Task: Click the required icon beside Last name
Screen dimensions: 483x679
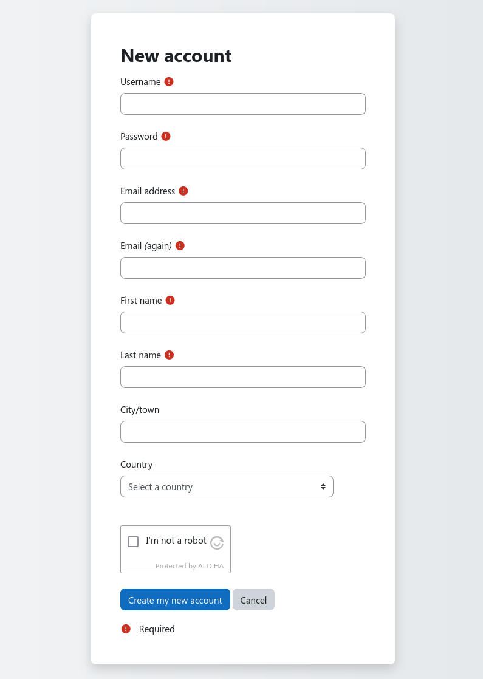Action: [169, 355]
